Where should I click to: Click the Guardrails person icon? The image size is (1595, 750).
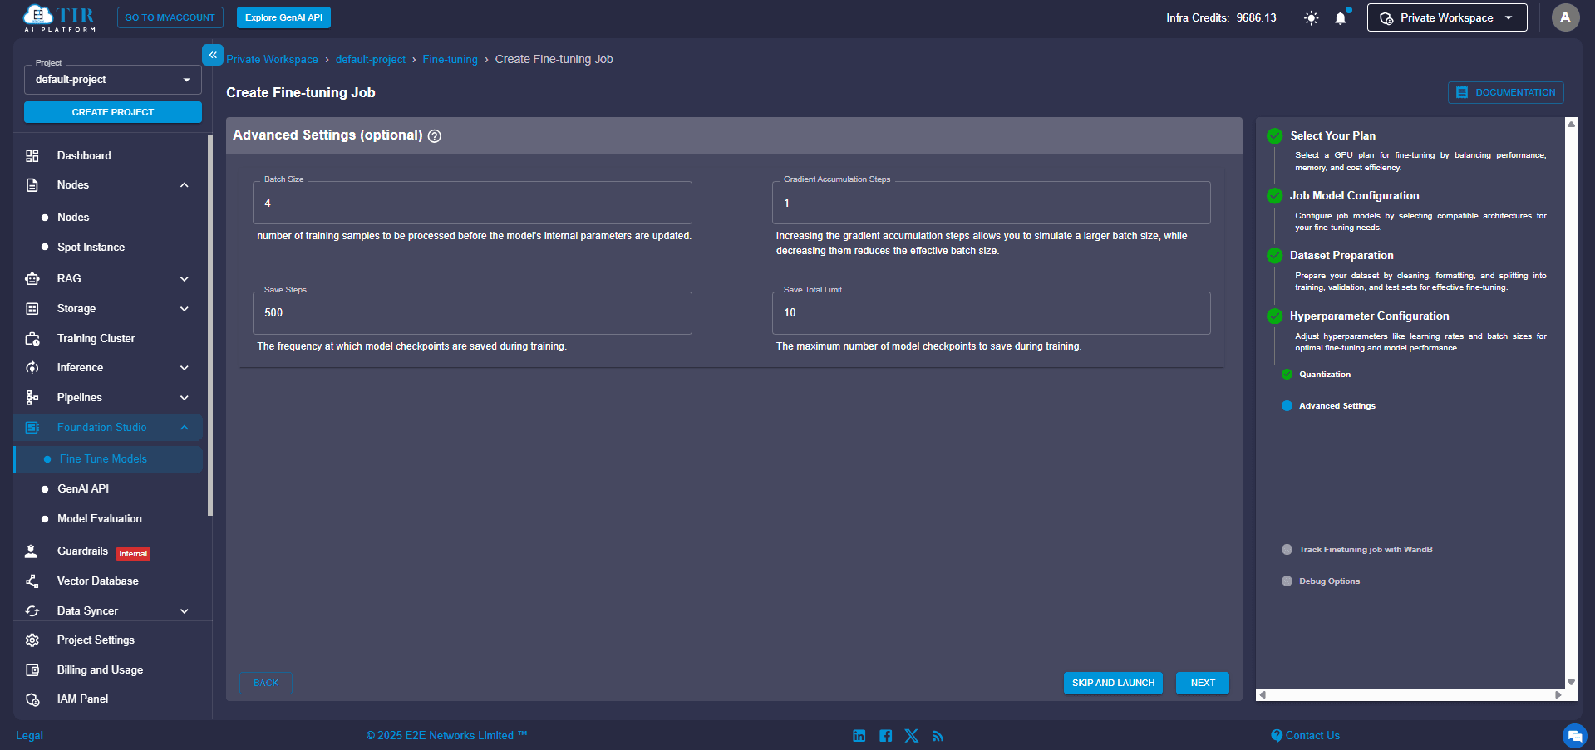pyautogui.click(x=32, y=551)
